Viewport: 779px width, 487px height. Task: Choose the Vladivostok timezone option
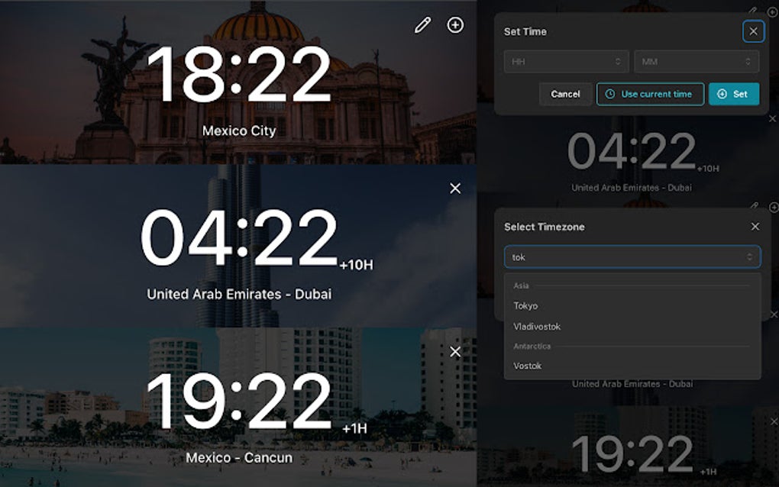pos(536,326)
